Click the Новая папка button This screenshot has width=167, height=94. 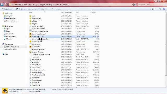56,9
